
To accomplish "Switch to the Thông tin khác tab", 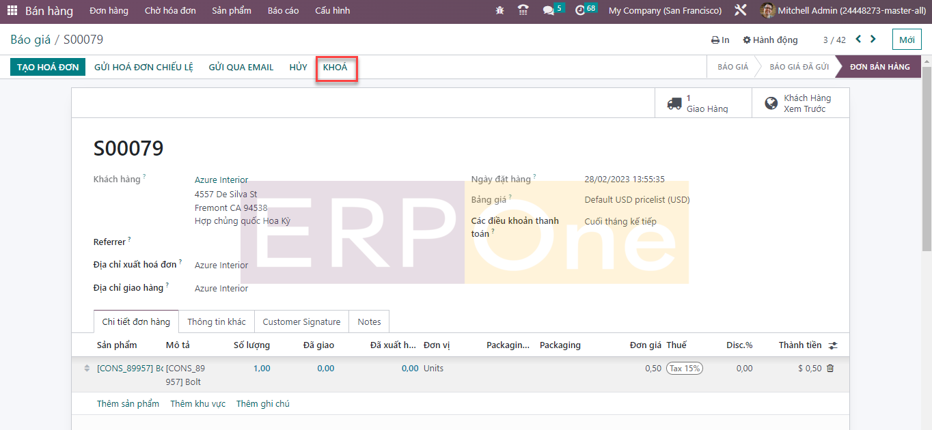I will pyautogui.click(x=217, y=321).
